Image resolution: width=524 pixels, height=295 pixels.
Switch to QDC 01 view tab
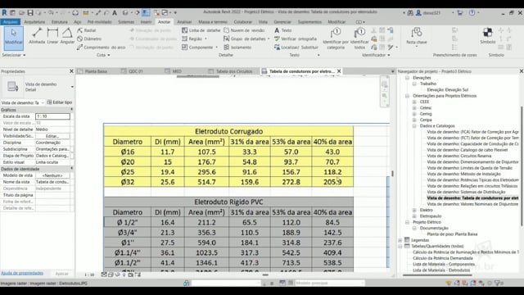(x=135, y=71)
